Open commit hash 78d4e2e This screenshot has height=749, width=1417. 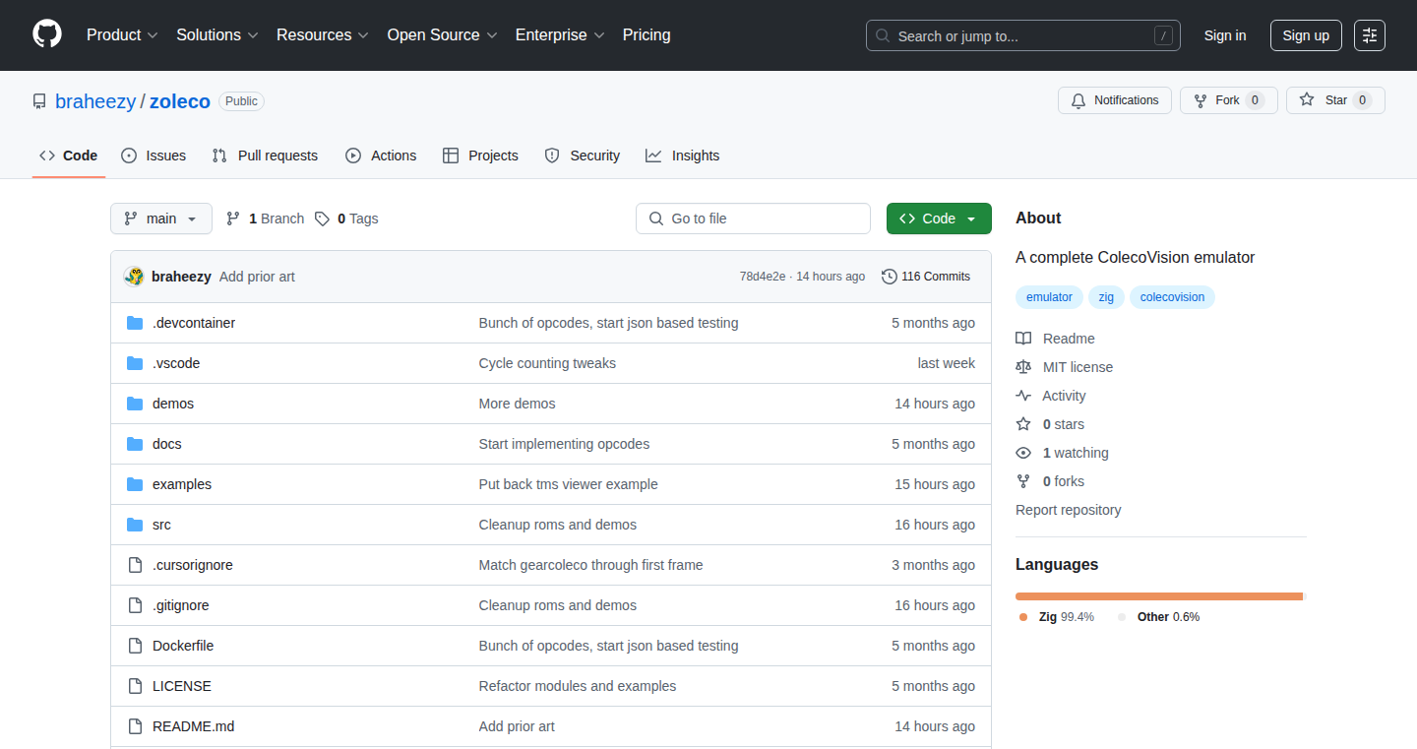(763, 277)
